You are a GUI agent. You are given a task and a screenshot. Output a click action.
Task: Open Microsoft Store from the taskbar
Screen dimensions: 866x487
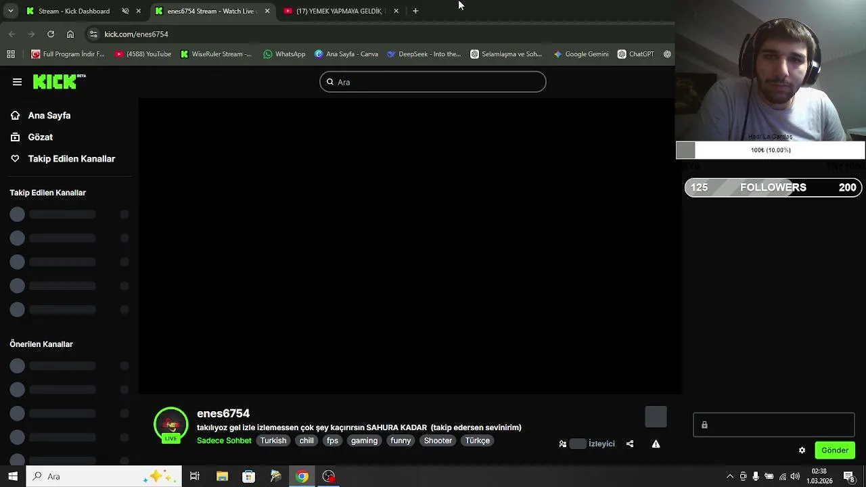248,477
